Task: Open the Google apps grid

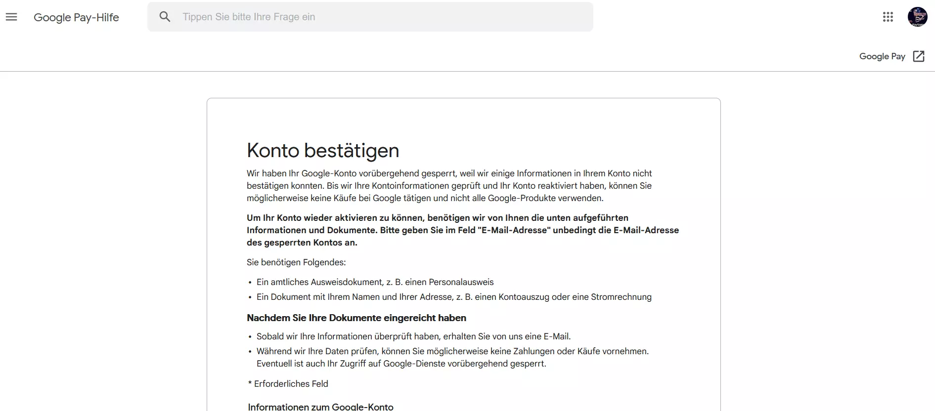Action: point(888,17)
